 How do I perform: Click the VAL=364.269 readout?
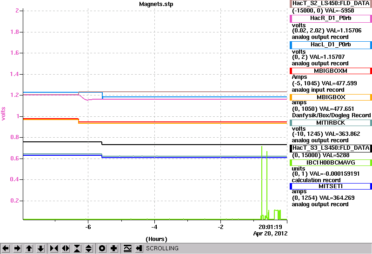click(337, 198)
